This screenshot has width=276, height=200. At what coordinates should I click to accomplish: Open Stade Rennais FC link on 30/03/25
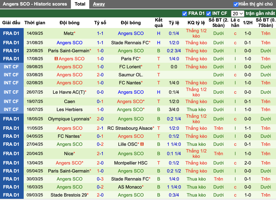coord(130,179)
